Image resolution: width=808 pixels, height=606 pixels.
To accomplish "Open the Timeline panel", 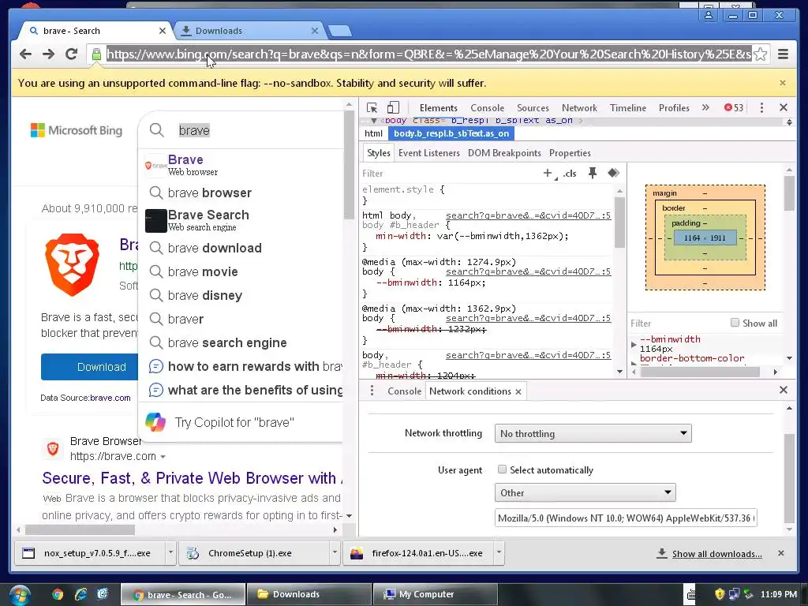I will pos(627,107).
